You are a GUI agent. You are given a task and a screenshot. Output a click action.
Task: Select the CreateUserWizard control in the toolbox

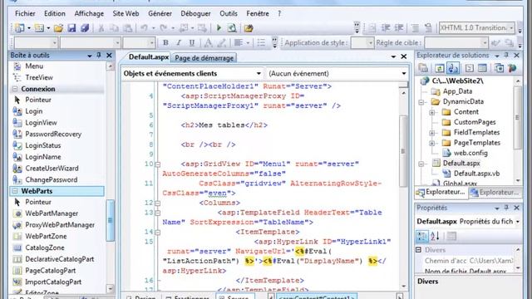[x=52, y=169]
